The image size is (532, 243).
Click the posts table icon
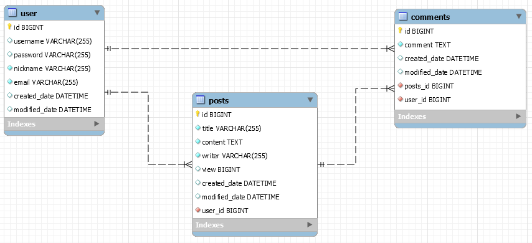pyautogui.click(x=201, y=100)
